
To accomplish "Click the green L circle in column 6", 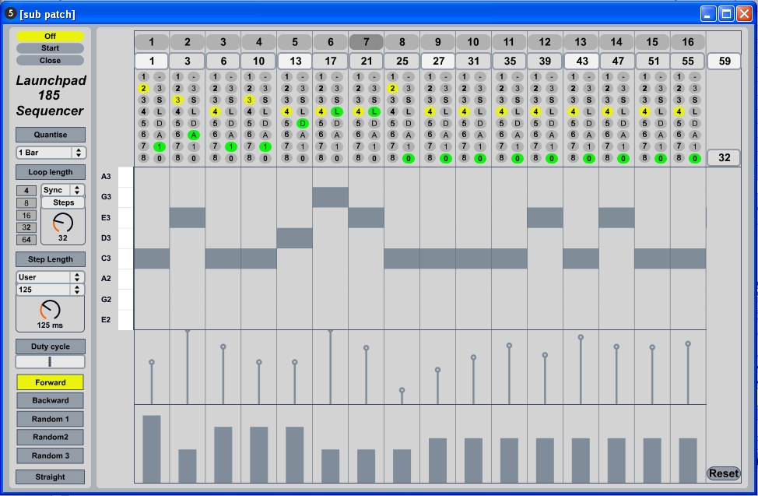I will 336,112.
